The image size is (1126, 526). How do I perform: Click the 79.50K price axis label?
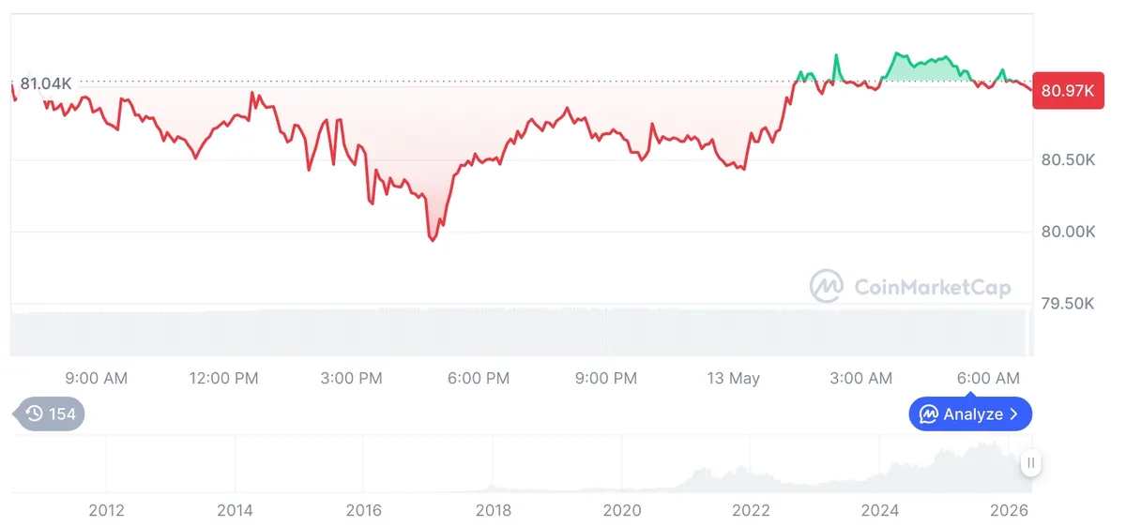click(x=1068, y=304)
